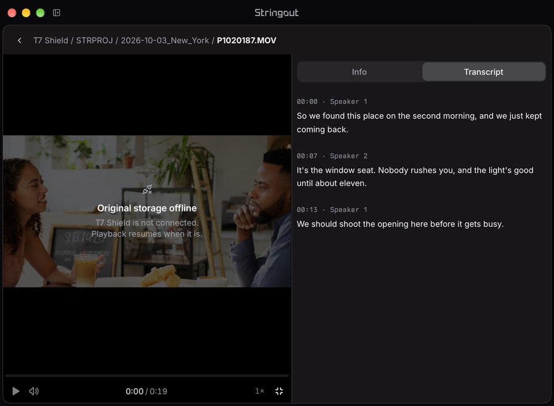
Task: Select transcript line "It's the window seat"
Action: pos(415,177)
